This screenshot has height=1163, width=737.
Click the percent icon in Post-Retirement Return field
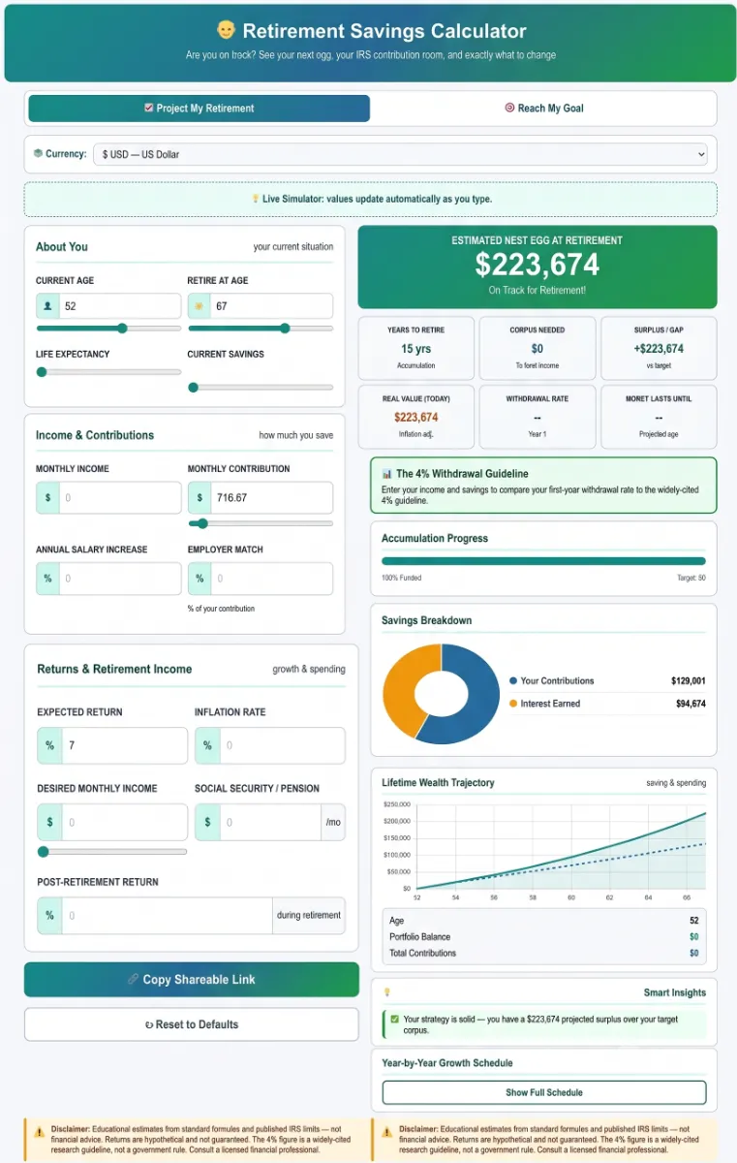coord(49,916)
